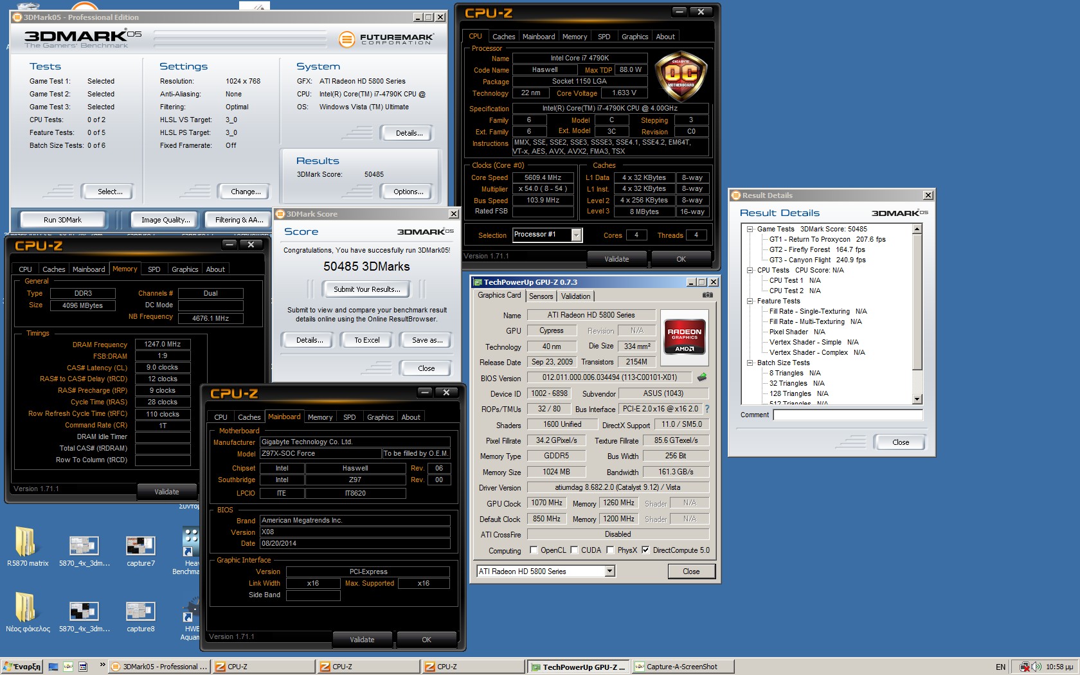
Task: Switch to Capture-A-ScreenShot taskbar button
Action: (x=683, y=667)
